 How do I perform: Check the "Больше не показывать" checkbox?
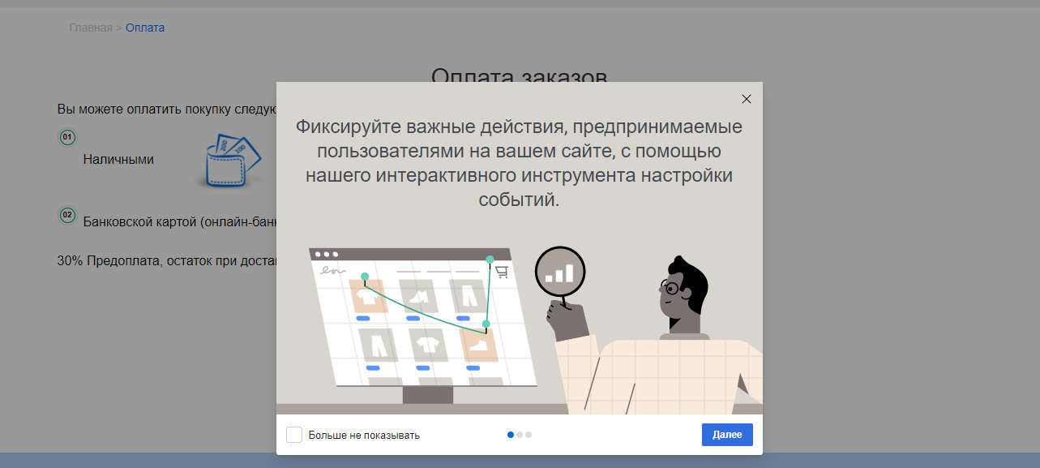pos(294,435)
